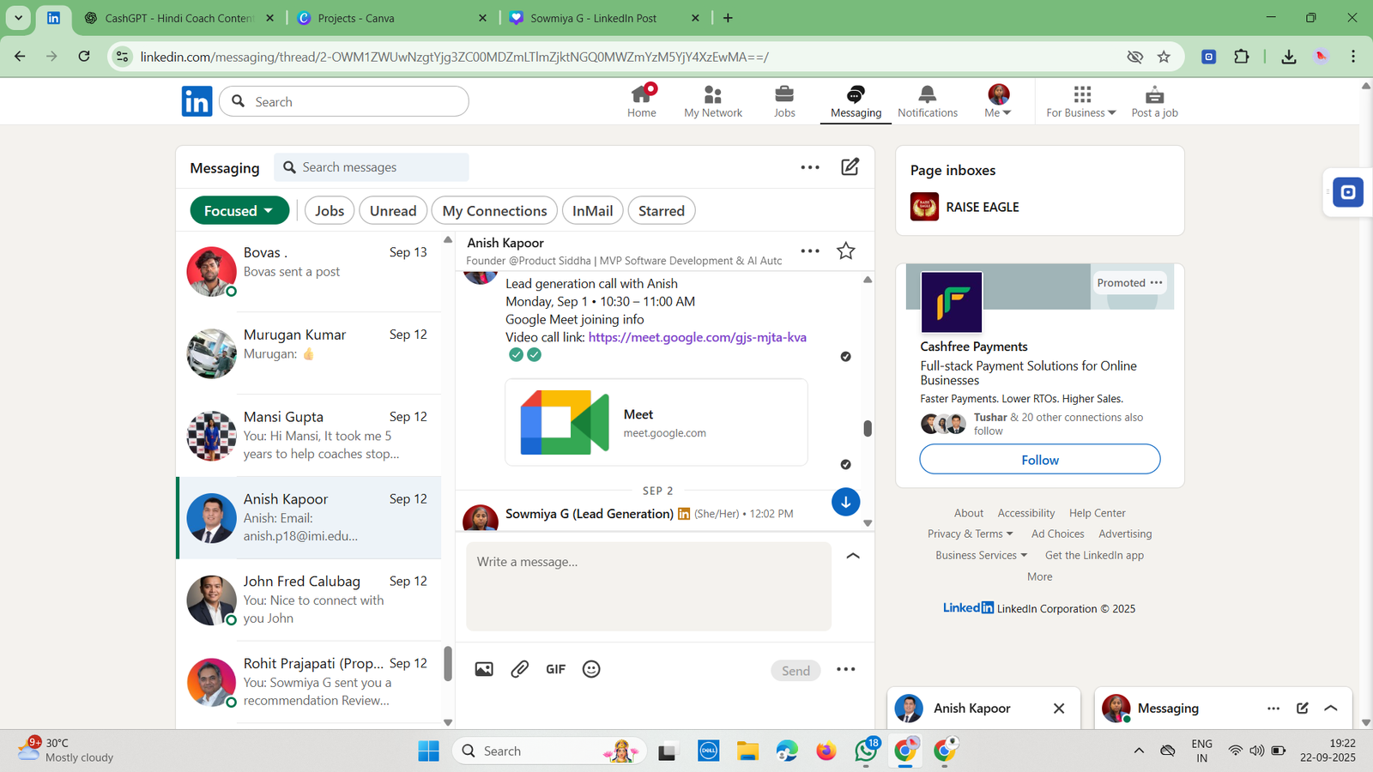Viewport: 1373px width, 772px height.
Task: Open the Google Meet video call link
Action: 697,338
